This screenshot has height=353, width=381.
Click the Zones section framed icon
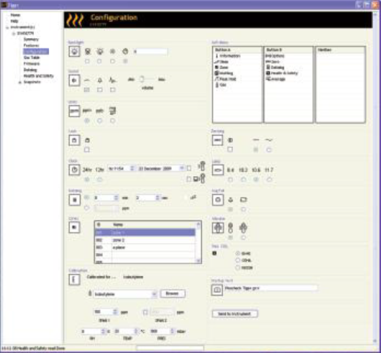[x=74, y=227]
